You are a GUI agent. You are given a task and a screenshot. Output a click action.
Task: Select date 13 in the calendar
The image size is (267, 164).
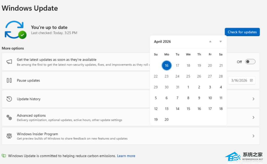coord(167,109)
